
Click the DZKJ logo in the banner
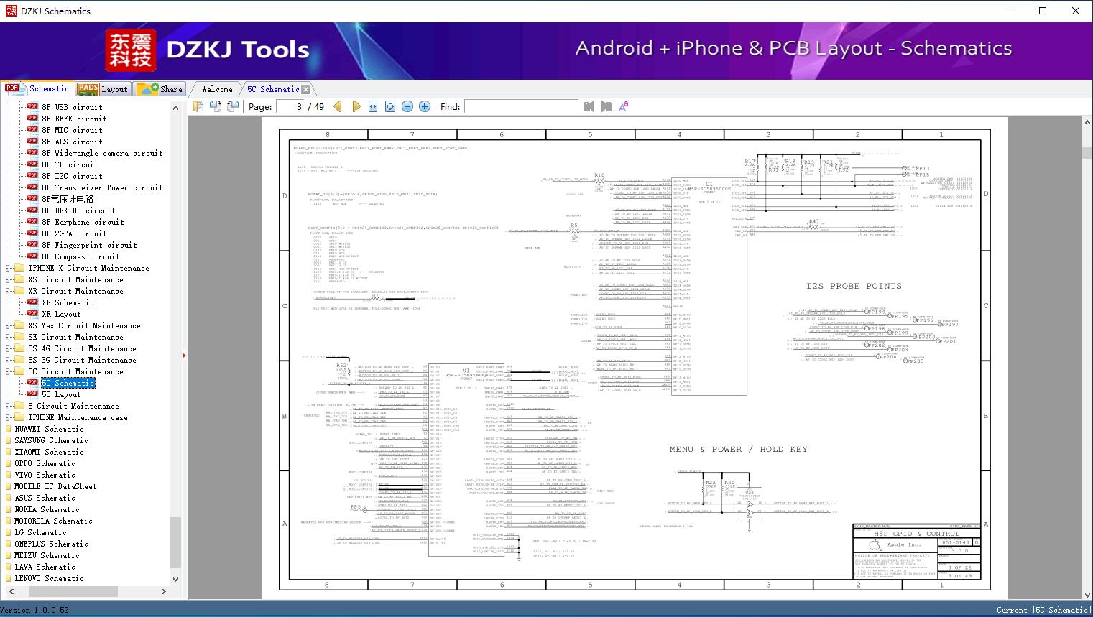coord(131,50)
